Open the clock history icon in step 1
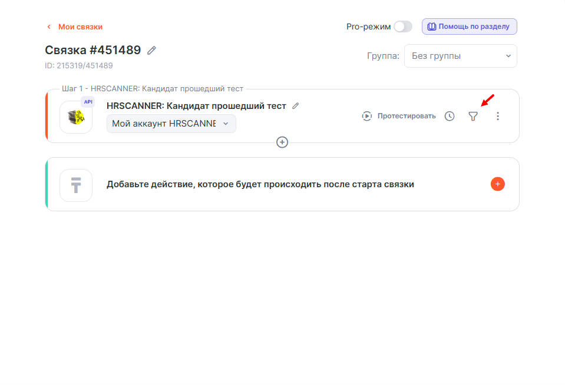 click(450, 117)
